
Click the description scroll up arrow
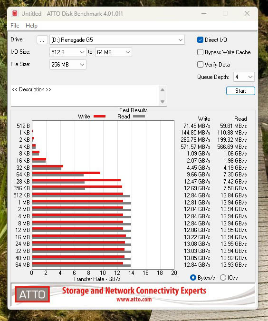click(163, 90)
